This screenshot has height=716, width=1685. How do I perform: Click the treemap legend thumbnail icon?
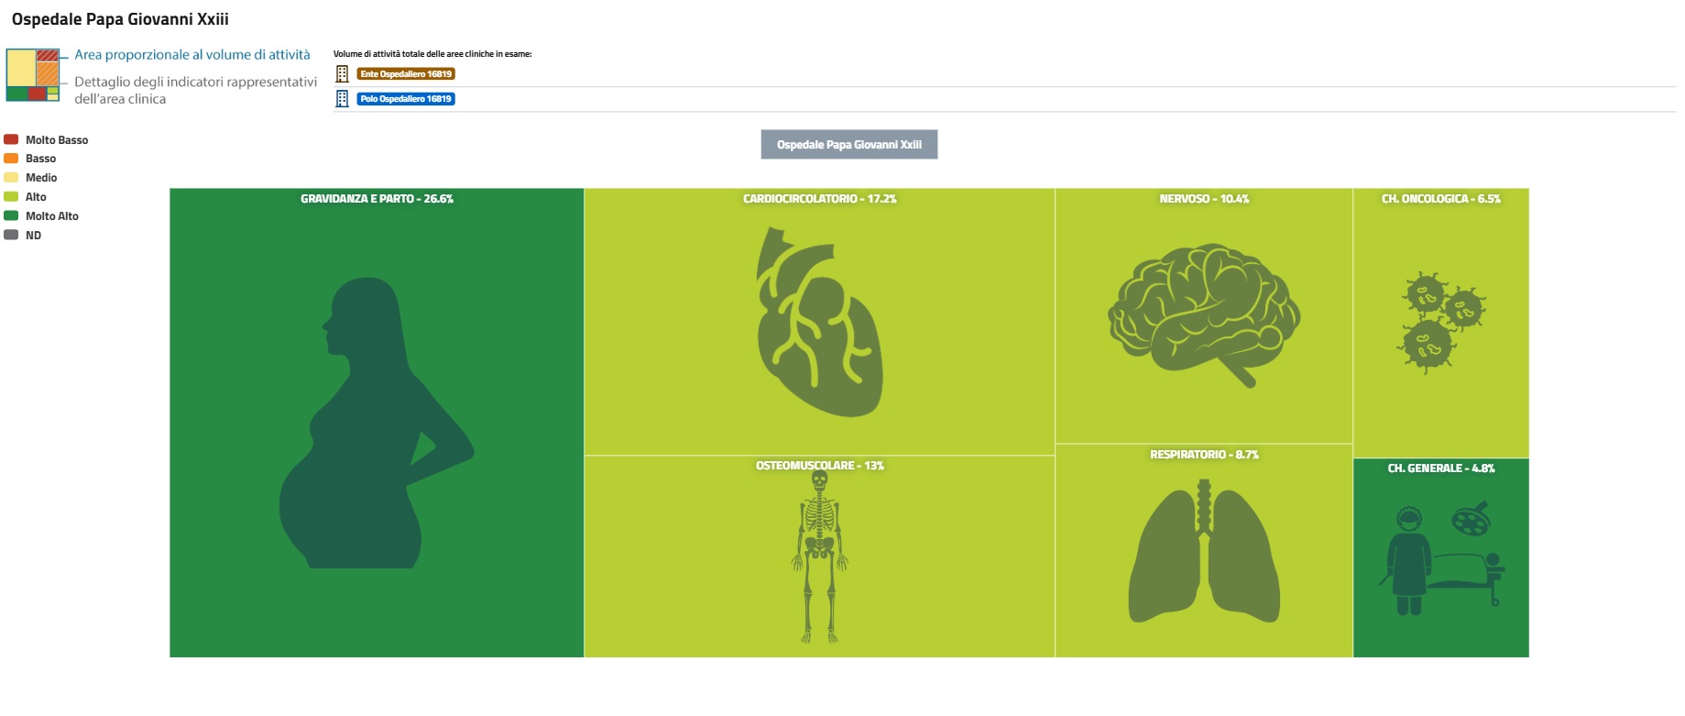click(33, 75)
